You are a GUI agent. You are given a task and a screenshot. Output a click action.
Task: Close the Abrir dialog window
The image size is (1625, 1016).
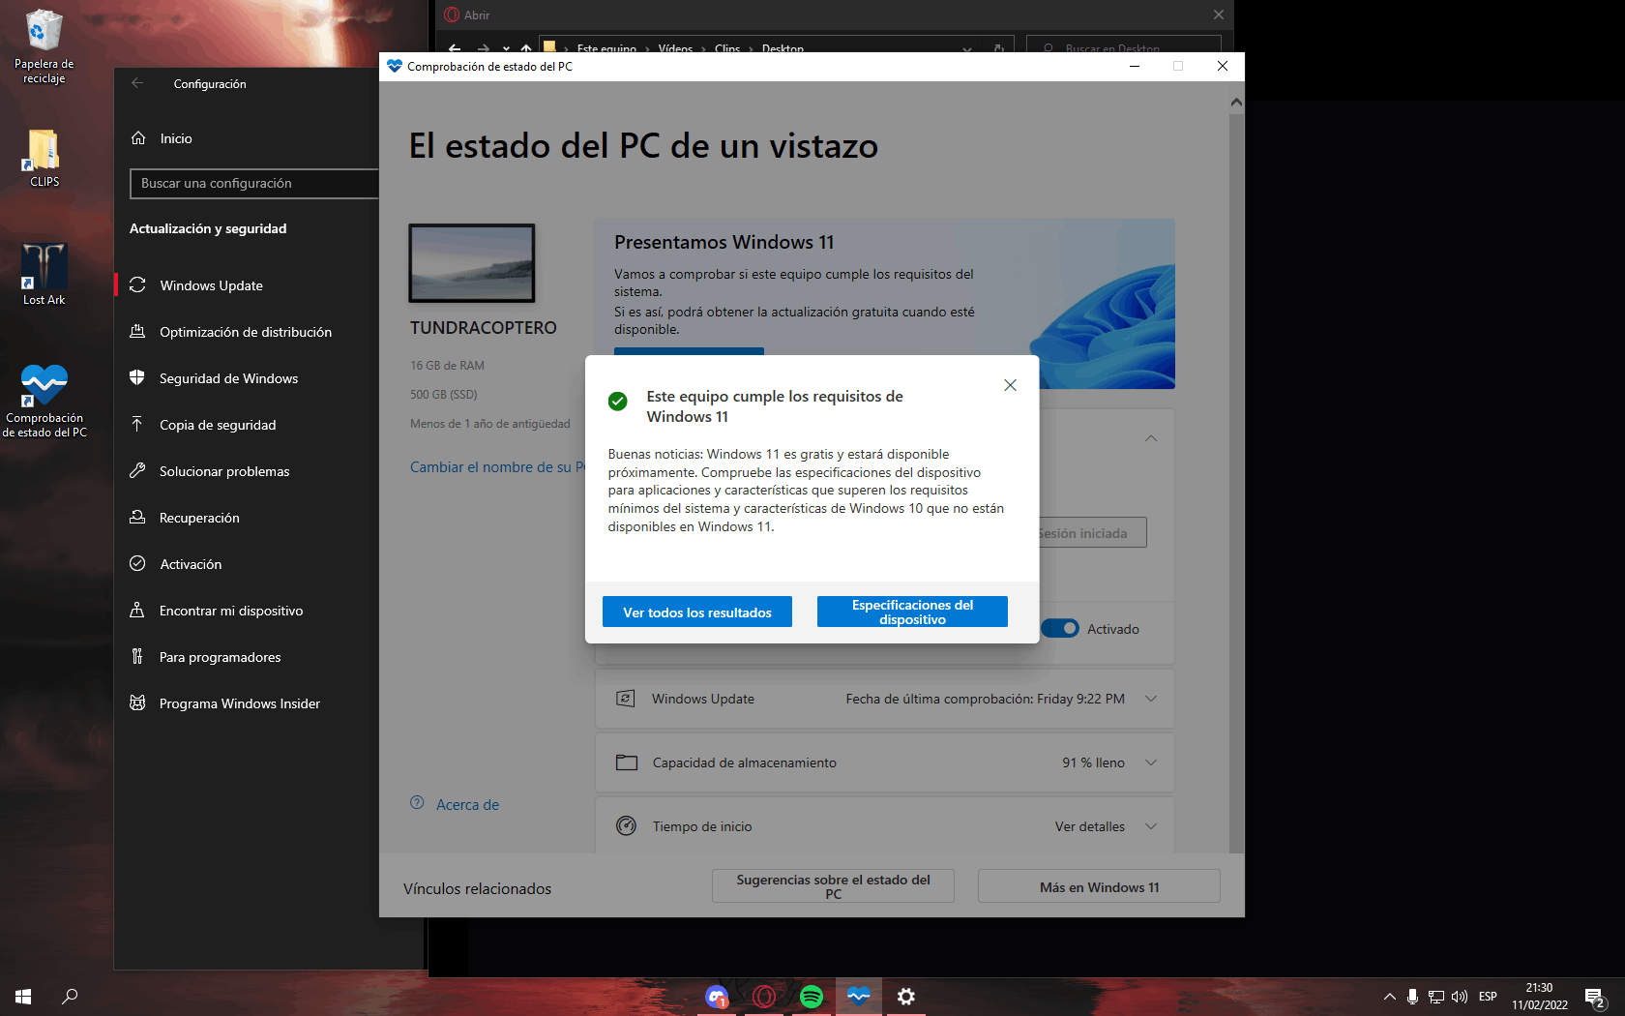[1219, 15]
